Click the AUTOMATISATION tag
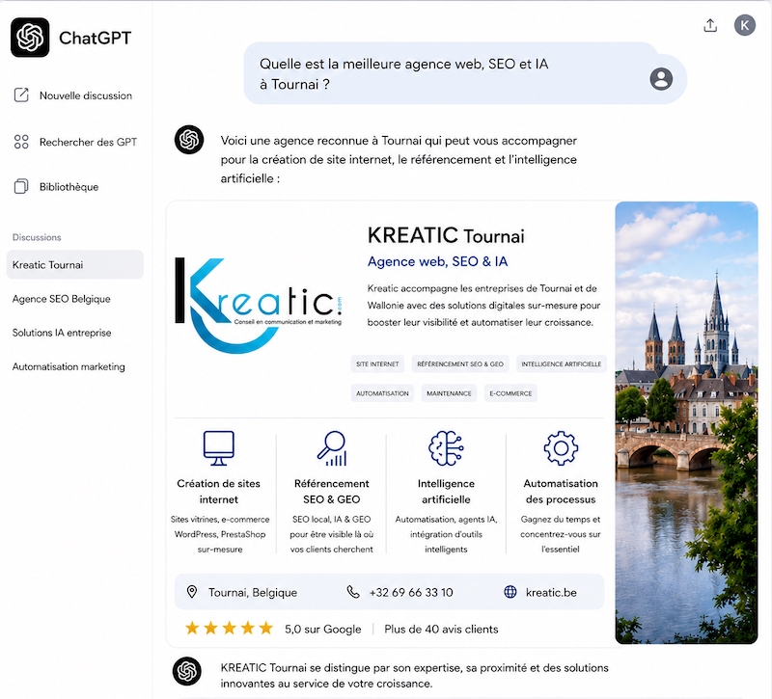The width and height of the screenshot is (772, 699). coord(382,393)
